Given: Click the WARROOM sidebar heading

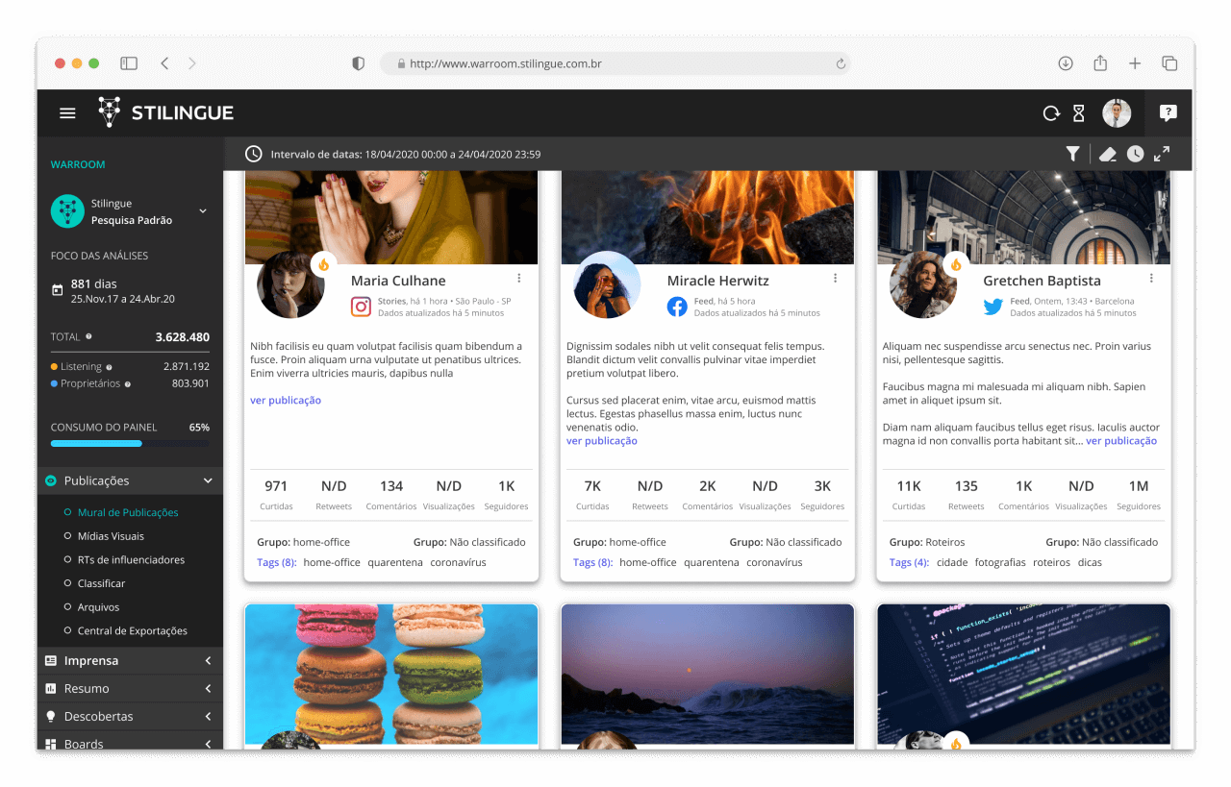Looking at the screenshot, I should 78,164.
